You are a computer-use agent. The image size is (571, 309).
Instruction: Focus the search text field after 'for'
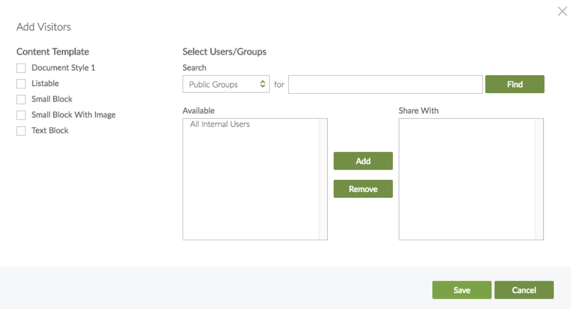[385, 85]
